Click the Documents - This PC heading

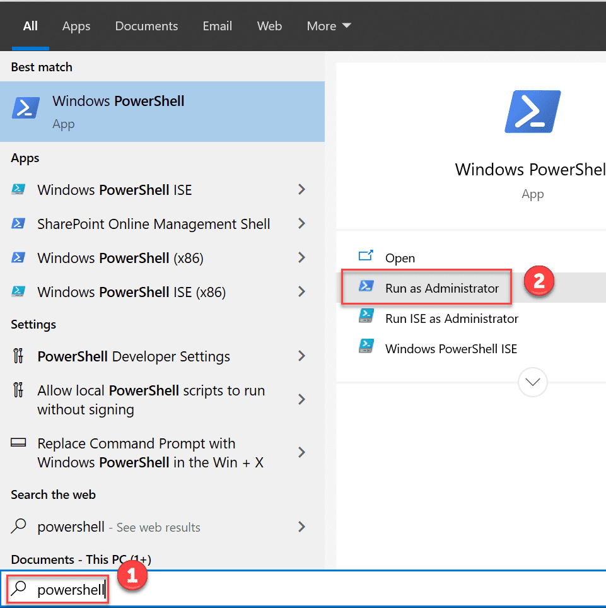click(x=81, y=559)
